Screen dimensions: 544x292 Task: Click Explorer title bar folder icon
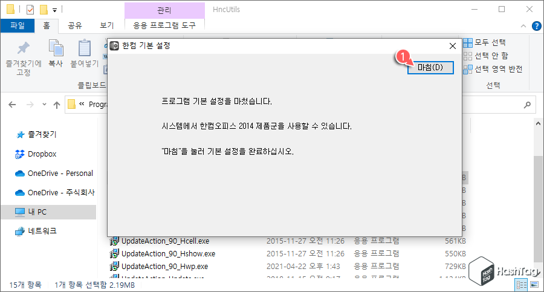point(10,10)
